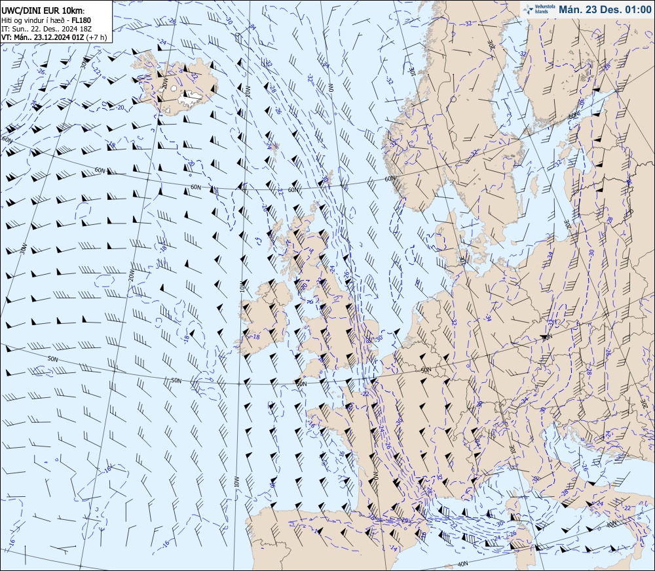Screen dimensions: 655x571
Task: Click the valid time line "VT: Mán.. 23.12.2024 01Z (+7 h)"
Action: [x=54, y=37]
